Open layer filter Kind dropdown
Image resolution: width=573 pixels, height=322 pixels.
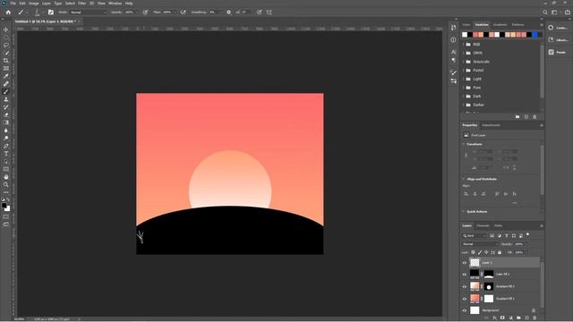[x=475, y=236]
